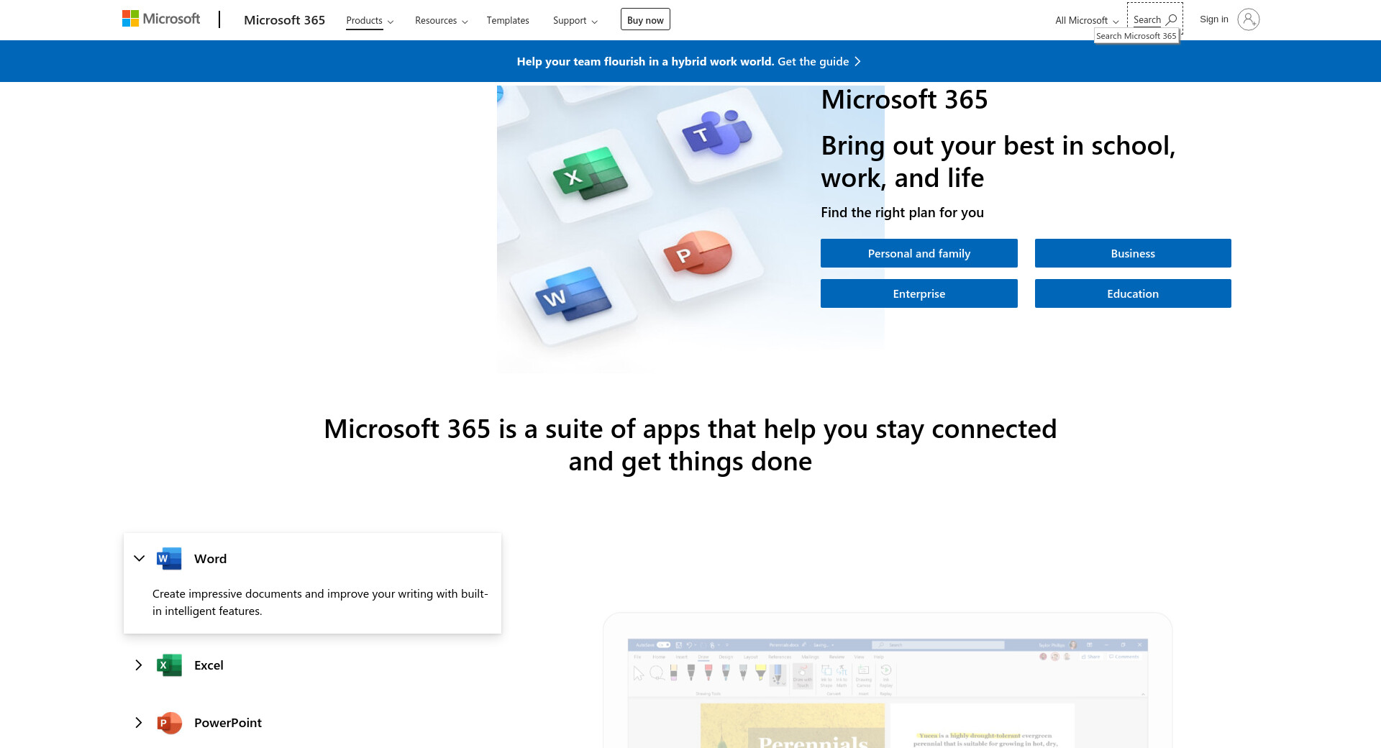The height and width of the screenshot is (748, 1381).
Task: Click the Microsoft logo in header
Action: pos(161,19)
